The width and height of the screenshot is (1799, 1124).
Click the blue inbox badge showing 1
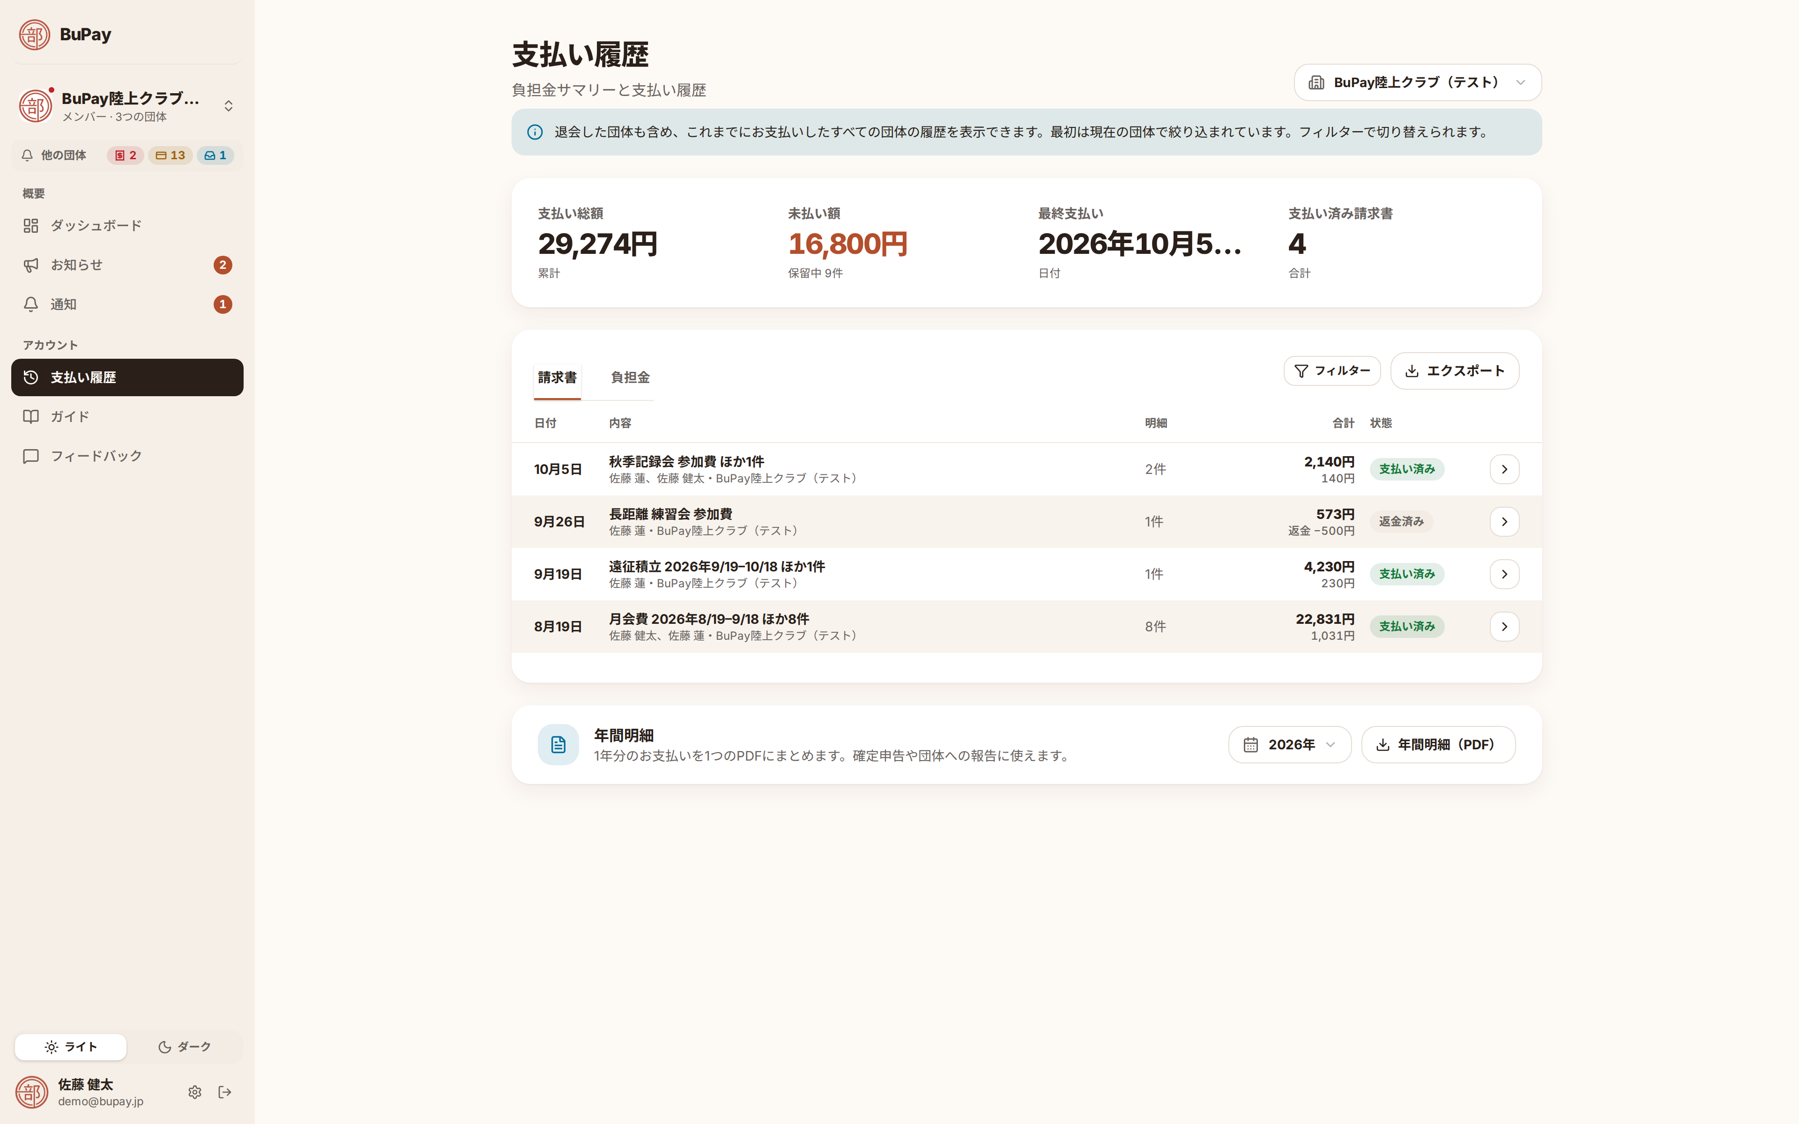[216, 155]
